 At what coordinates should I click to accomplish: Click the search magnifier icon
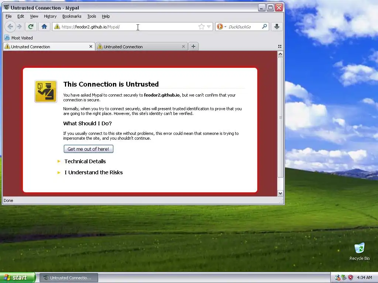coord(264,27)
